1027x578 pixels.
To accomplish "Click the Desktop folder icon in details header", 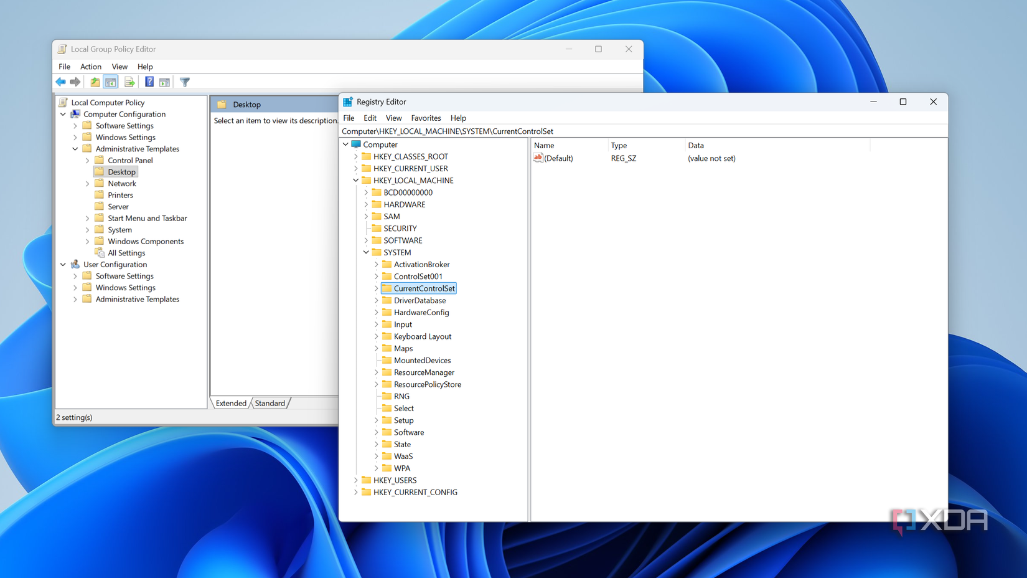I will click(x=222, y=105).
